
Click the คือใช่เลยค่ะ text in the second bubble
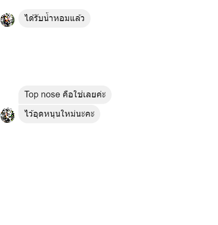[84, 94]
